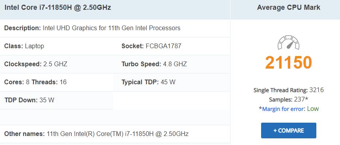Click the Average CPU Mark heading
340x145 pixels.
coord(288,7)
